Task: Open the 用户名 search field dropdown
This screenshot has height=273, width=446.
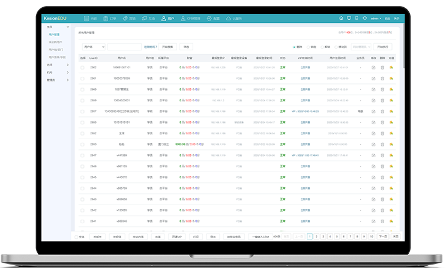Action: pyautogui.click(x=93, y=46)
